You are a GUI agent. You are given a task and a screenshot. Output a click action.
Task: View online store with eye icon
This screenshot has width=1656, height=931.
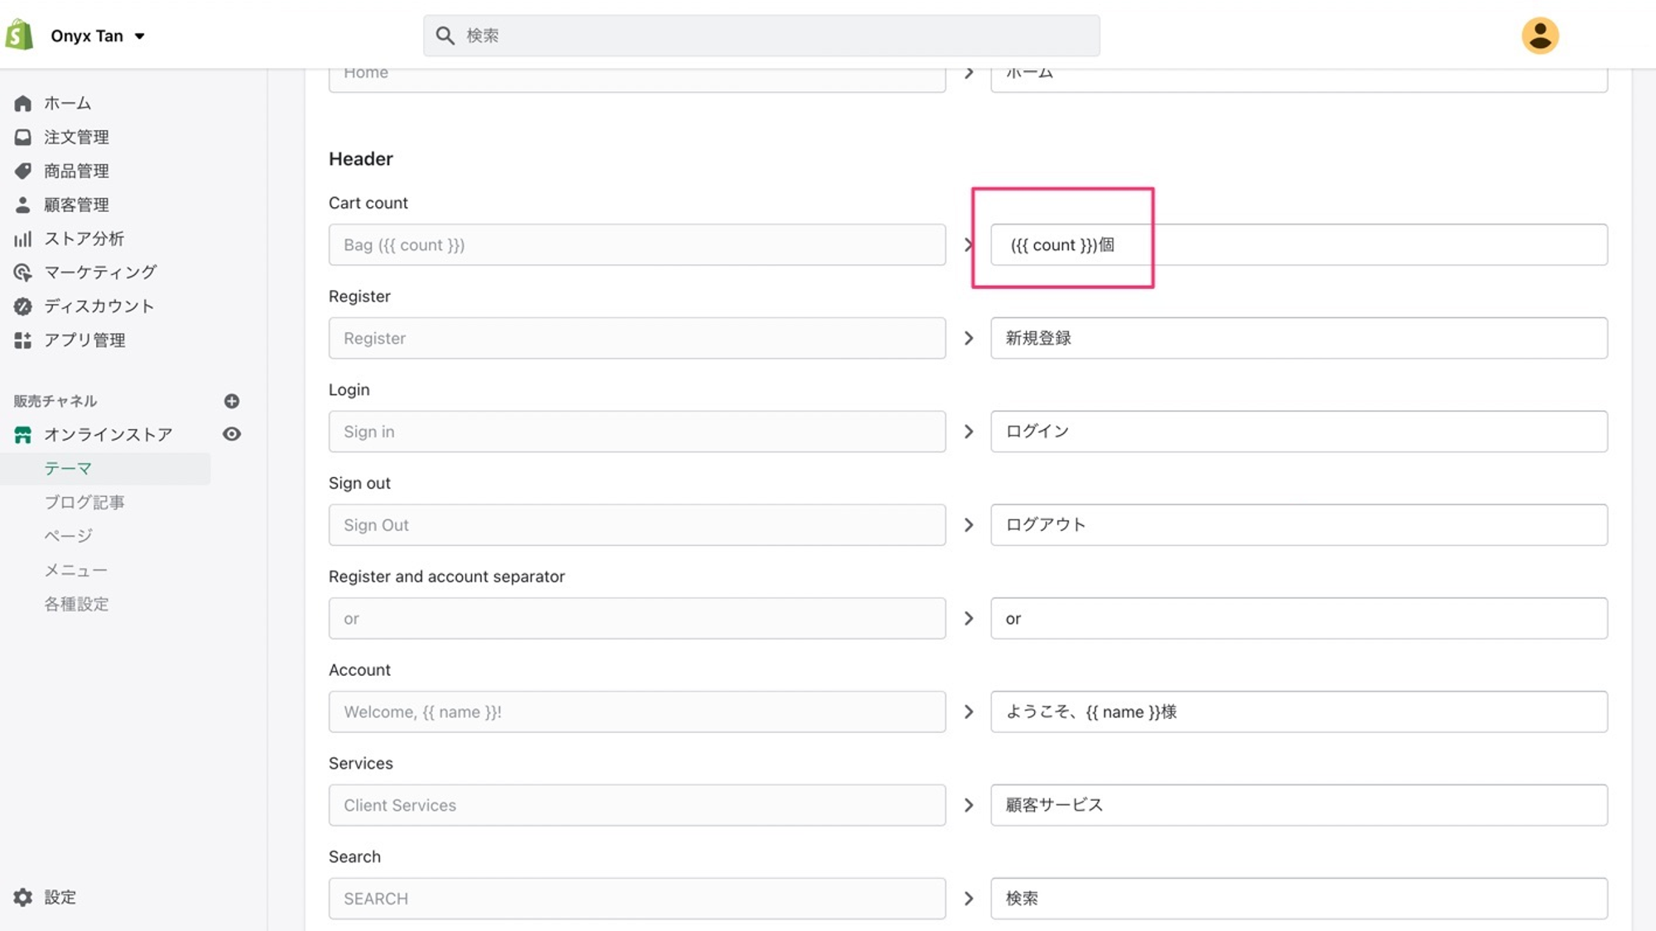pos(232,434)
